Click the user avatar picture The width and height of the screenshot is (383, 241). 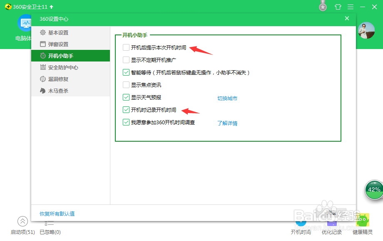click(366, 30)
